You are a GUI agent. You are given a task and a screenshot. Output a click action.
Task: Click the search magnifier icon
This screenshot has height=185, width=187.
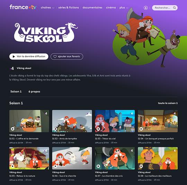(174, 8)
